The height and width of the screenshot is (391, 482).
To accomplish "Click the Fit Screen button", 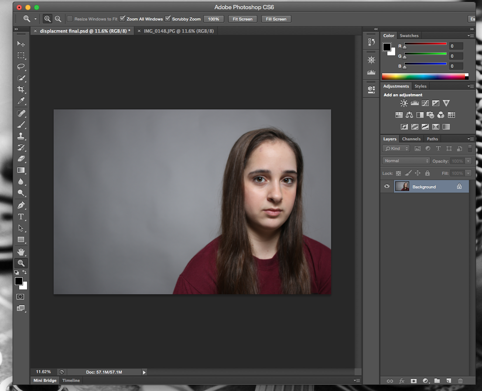I will pos(243,19).
